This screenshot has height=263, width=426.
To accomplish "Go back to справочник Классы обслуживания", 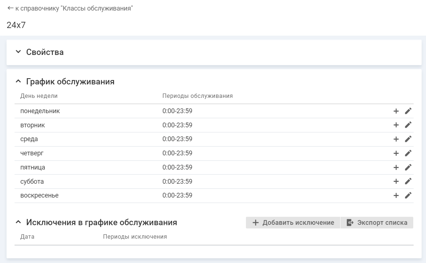I will pos(70,8).
